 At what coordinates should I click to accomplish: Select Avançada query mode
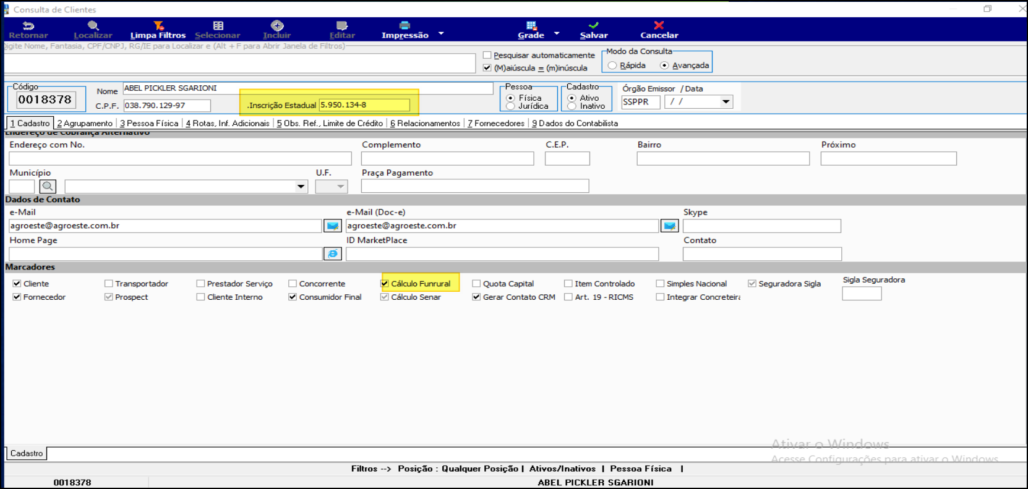tap(664, 66)
